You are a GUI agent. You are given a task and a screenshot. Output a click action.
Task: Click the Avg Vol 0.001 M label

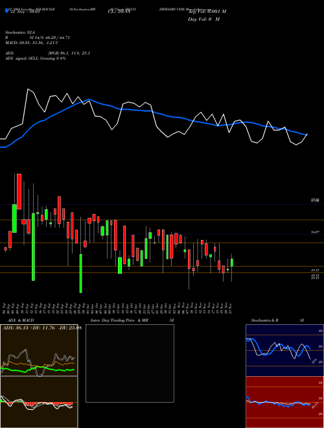point(207,12)
